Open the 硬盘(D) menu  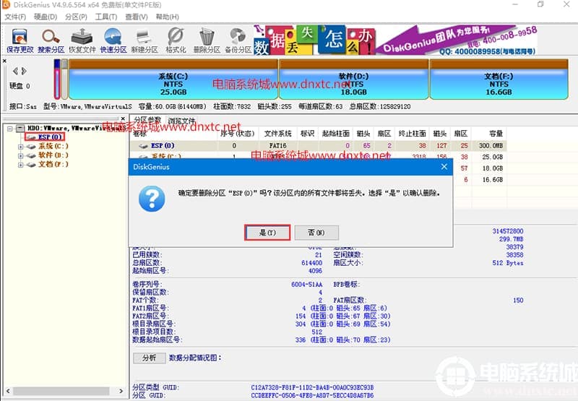(x=46, y=17)
